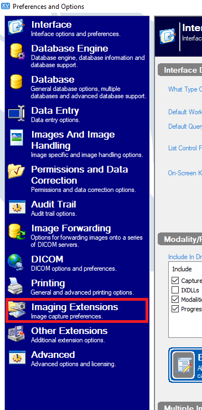202x410 pixels.
Task: Click 'Audit trail options.' description text
Action: [x=54, y=214]
